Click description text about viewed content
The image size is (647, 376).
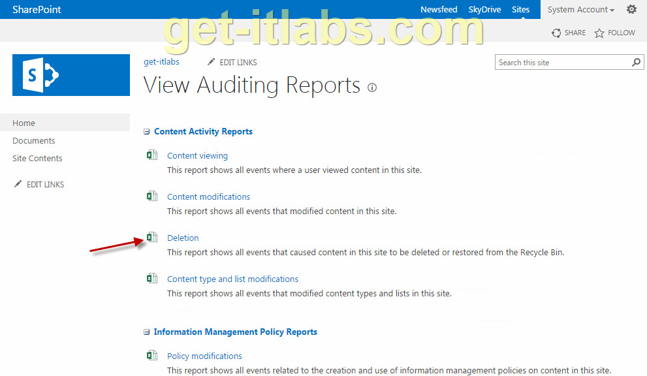[x=294, y=170]
